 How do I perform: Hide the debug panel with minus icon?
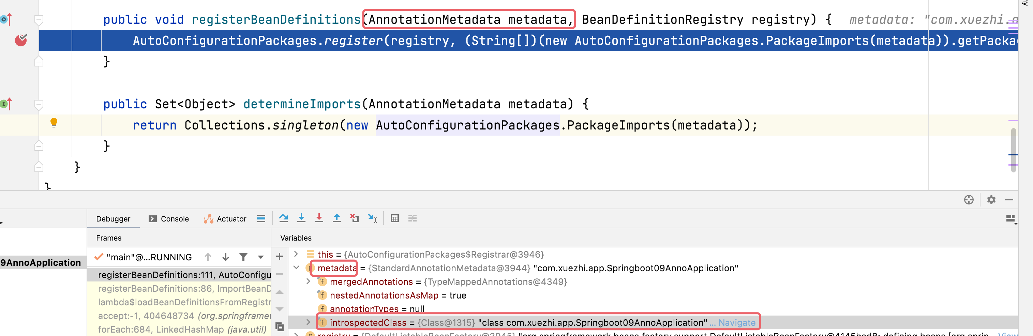coord(1009,200)
